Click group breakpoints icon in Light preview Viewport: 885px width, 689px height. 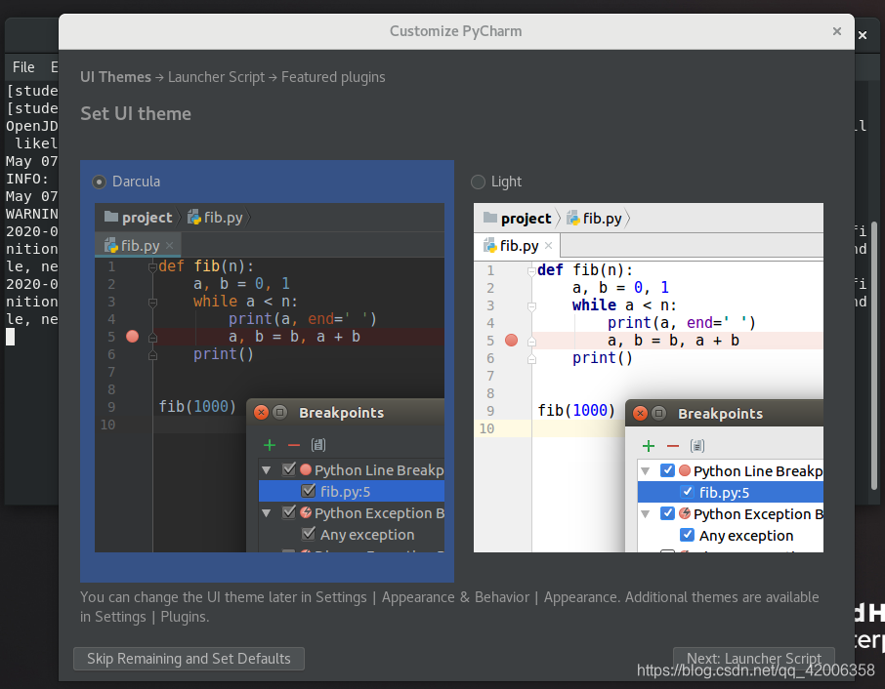(697, 447)
